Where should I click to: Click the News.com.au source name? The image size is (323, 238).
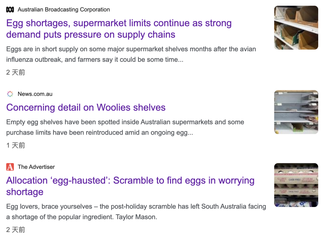(35, 94)
